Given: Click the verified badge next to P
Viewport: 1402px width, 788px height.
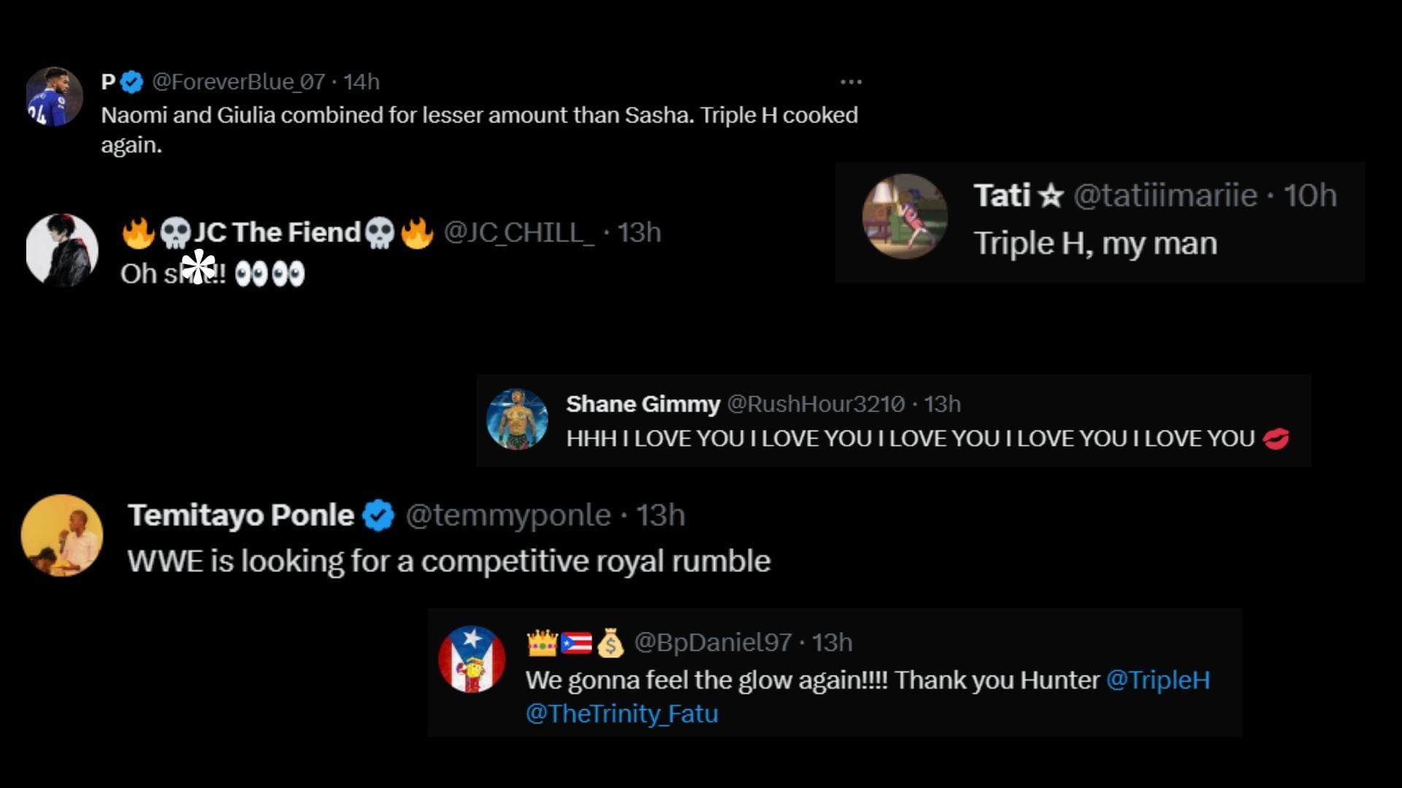Looking at the screenshot, I should pos(132,82).
